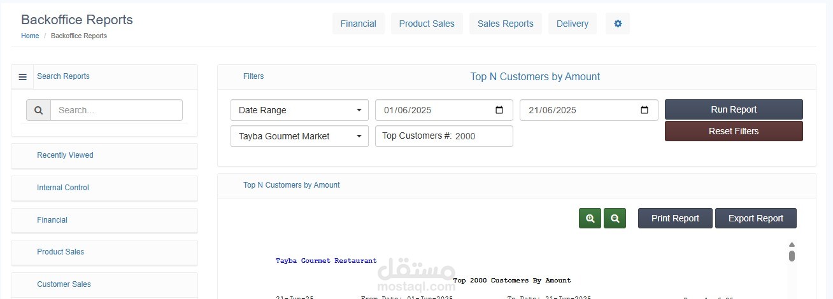Click the magnifier search icon button

point(38,110)
